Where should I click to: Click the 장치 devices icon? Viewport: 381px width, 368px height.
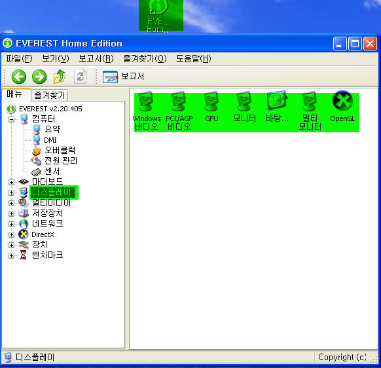click(24, 245)
